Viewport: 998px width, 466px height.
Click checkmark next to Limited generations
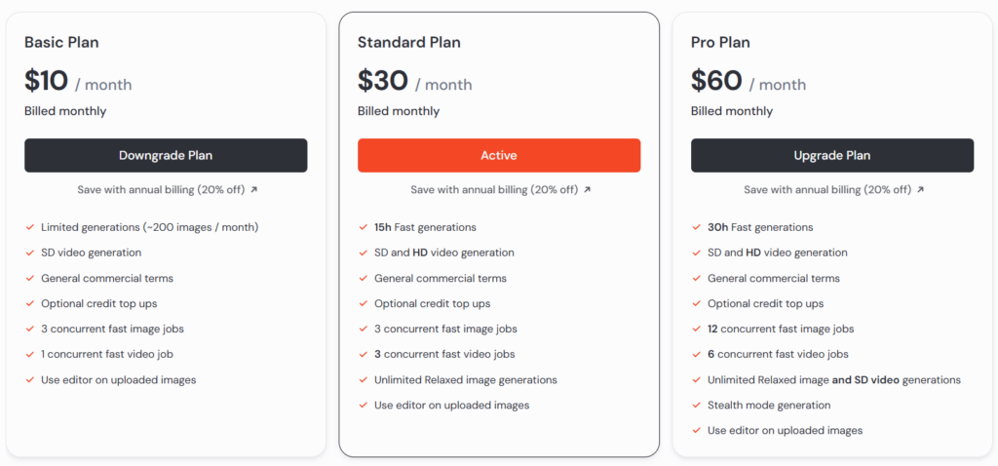[x=29, y=227]
